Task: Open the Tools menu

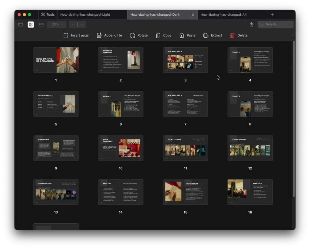Action: [48, 14]
